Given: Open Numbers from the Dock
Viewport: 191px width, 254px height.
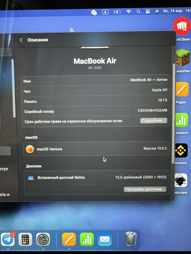Looking at the screenshot, I should (x=87, y=239).
